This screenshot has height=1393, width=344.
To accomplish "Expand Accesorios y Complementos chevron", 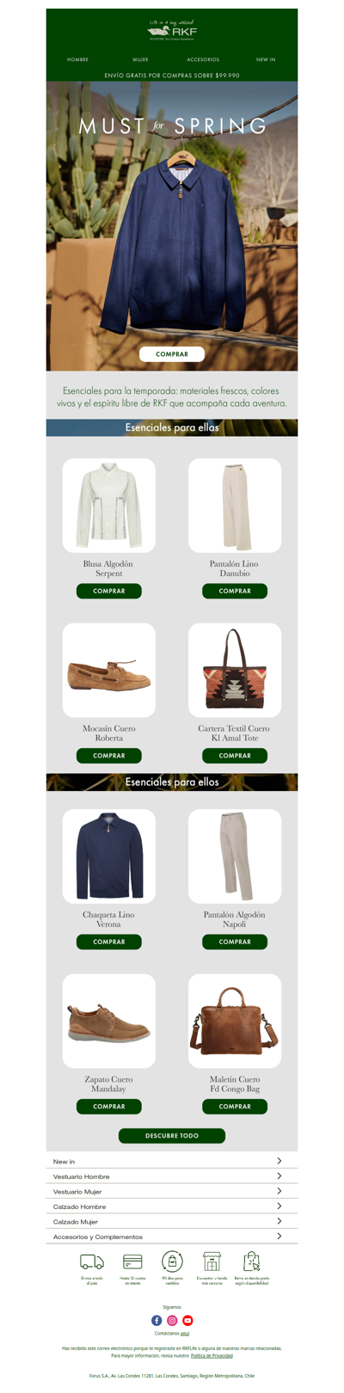I will pos(279,1236).
